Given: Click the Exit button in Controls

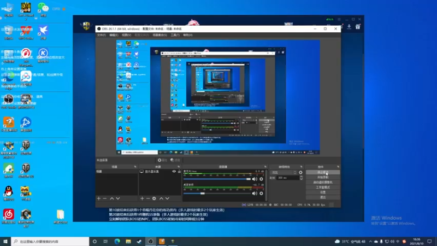Looking at the screenshot, I should 323,197.
